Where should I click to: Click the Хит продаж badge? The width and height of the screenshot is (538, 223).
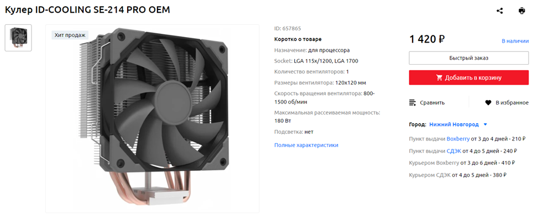[70, 35]
